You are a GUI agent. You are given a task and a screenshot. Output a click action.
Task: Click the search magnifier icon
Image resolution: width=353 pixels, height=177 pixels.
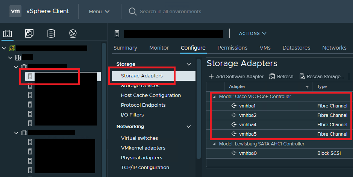click(133, 12)
